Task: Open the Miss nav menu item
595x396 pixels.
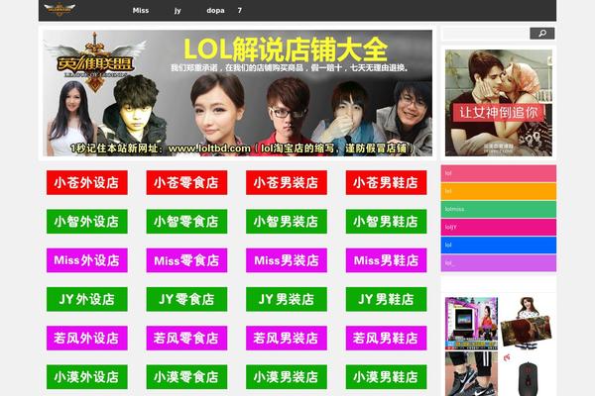Action: (141, 11)
